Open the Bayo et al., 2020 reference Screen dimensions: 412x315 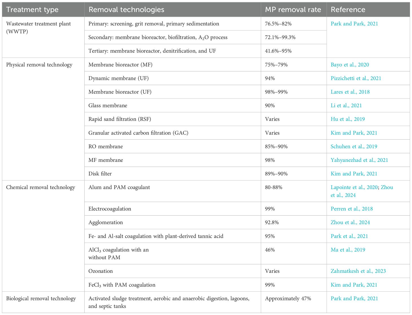(x=350, y=65)
